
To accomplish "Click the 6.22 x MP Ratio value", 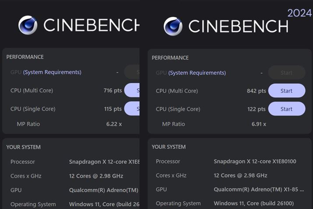I will (x=114, y=124).
